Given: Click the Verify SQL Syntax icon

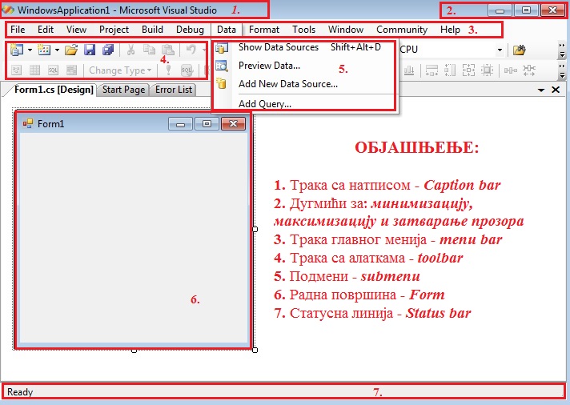Looking at the screenshot, I should click(187, 70).
